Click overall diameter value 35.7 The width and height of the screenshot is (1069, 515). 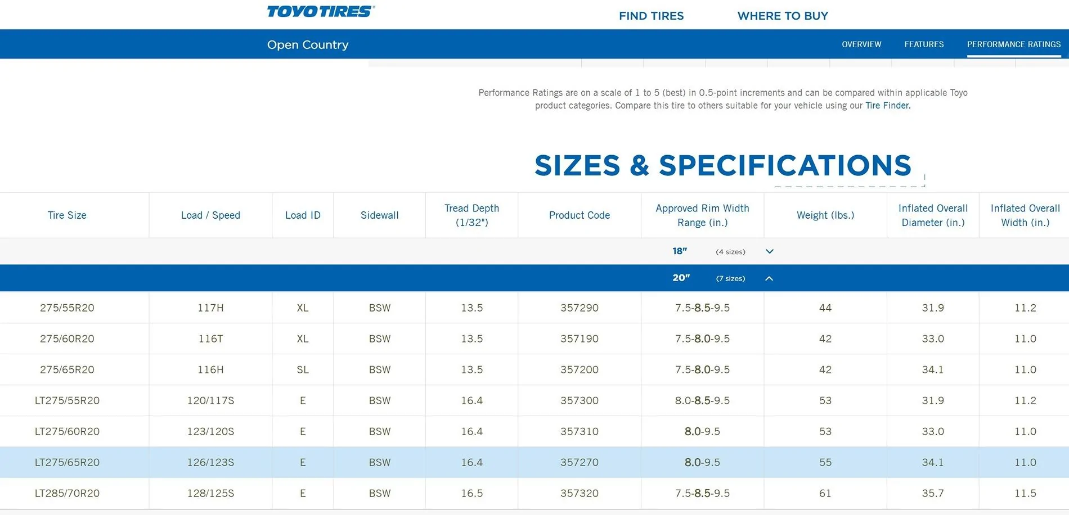coord(933,493)
